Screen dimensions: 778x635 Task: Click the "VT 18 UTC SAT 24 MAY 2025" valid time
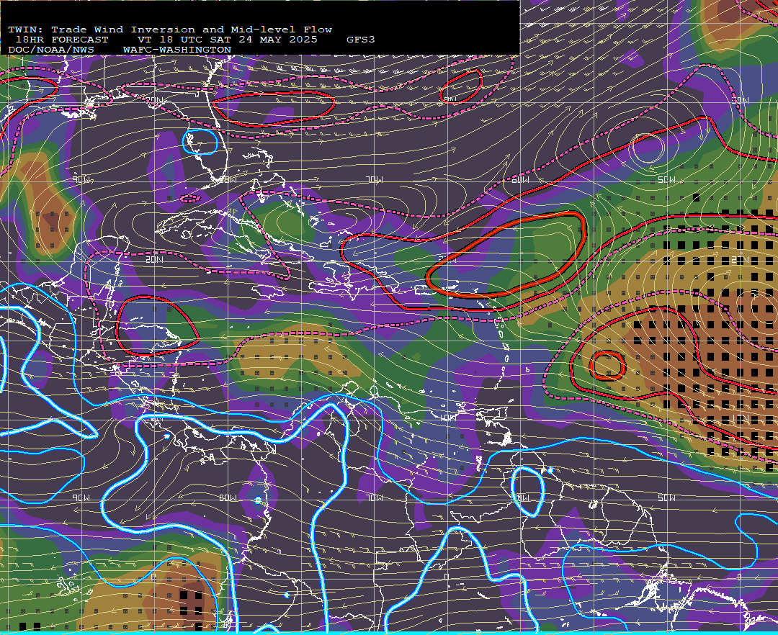tap(227, 40)
